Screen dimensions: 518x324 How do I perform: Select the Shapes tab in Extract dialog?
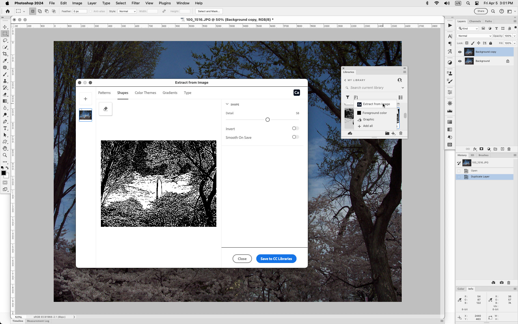pos(123,93)
